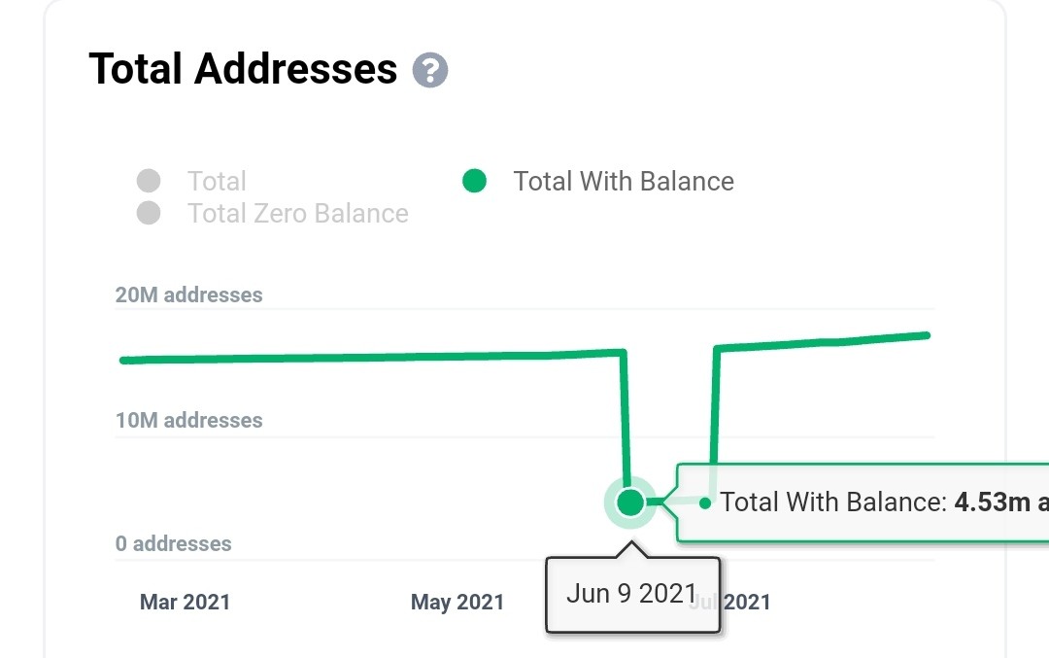This screenshot has height=658, width=1049.
Task: Open the help icon beside Total Addresses
Action: point(429,70)
